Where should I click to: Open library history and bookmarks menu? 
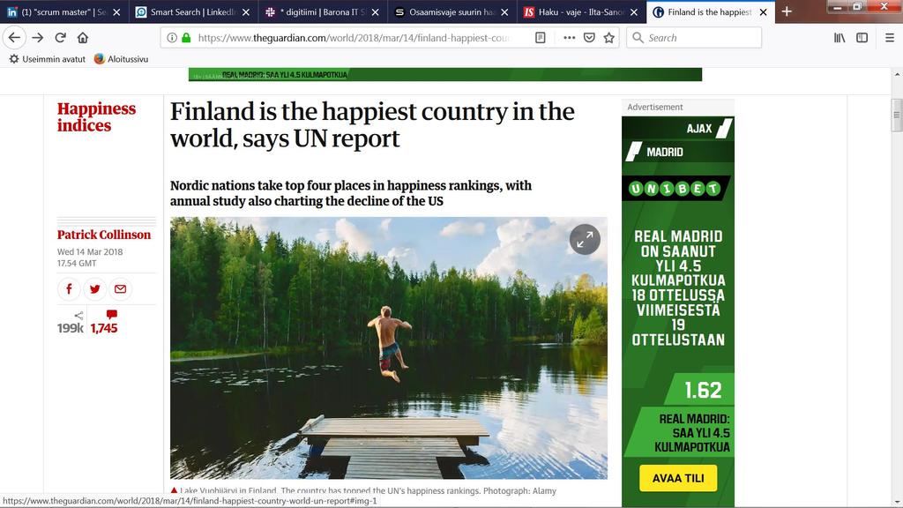click(x=840, y=37)
